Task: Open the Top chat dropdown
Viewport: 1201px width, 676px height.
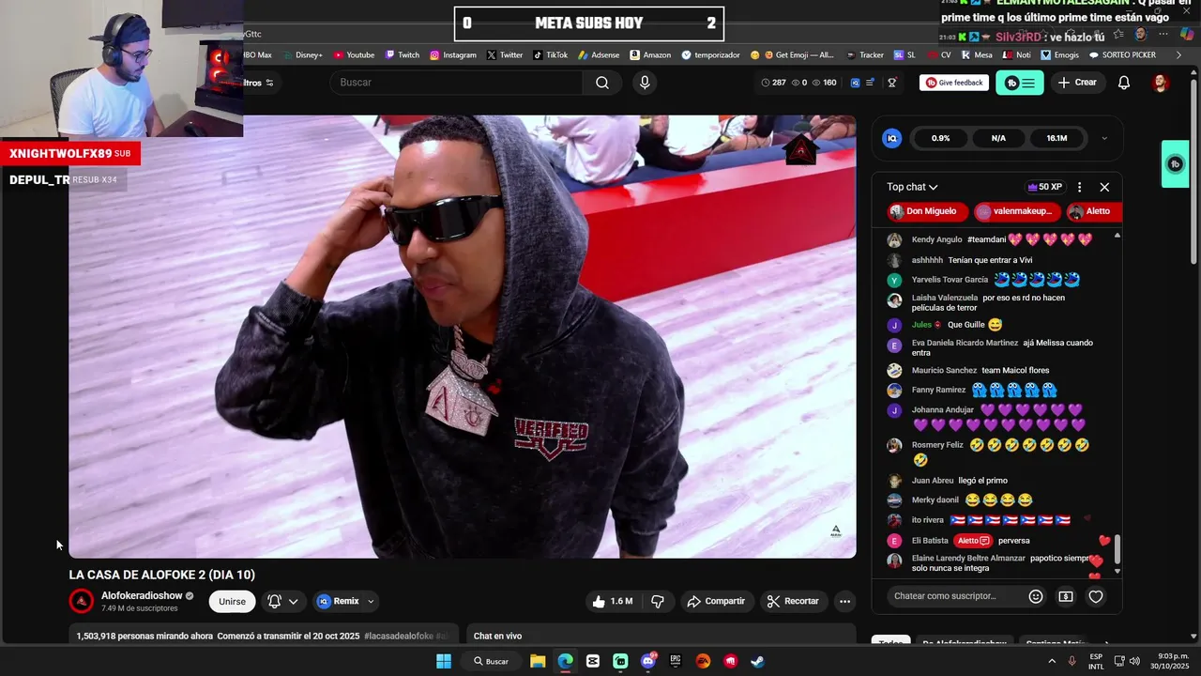Action: pyautogui.click(x=912, y=187)
